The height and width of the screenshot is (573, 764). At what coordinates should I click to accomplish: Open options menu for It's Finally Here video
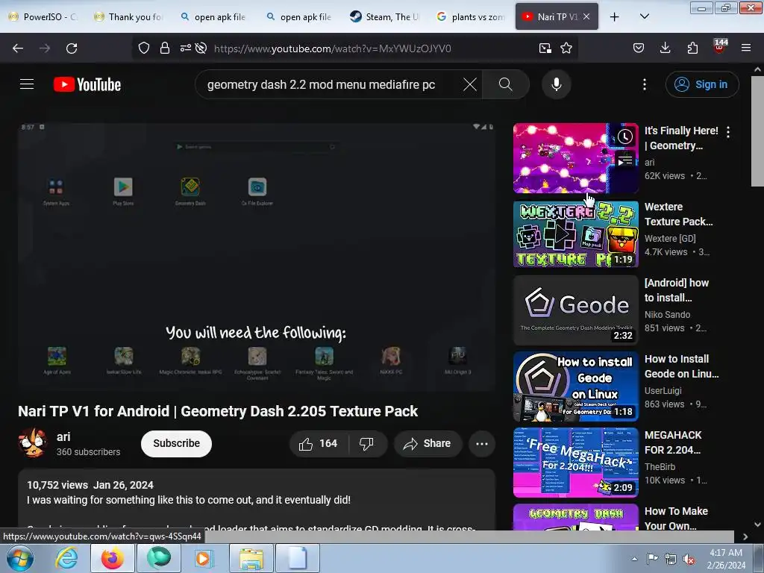click(x=728, y=132)
